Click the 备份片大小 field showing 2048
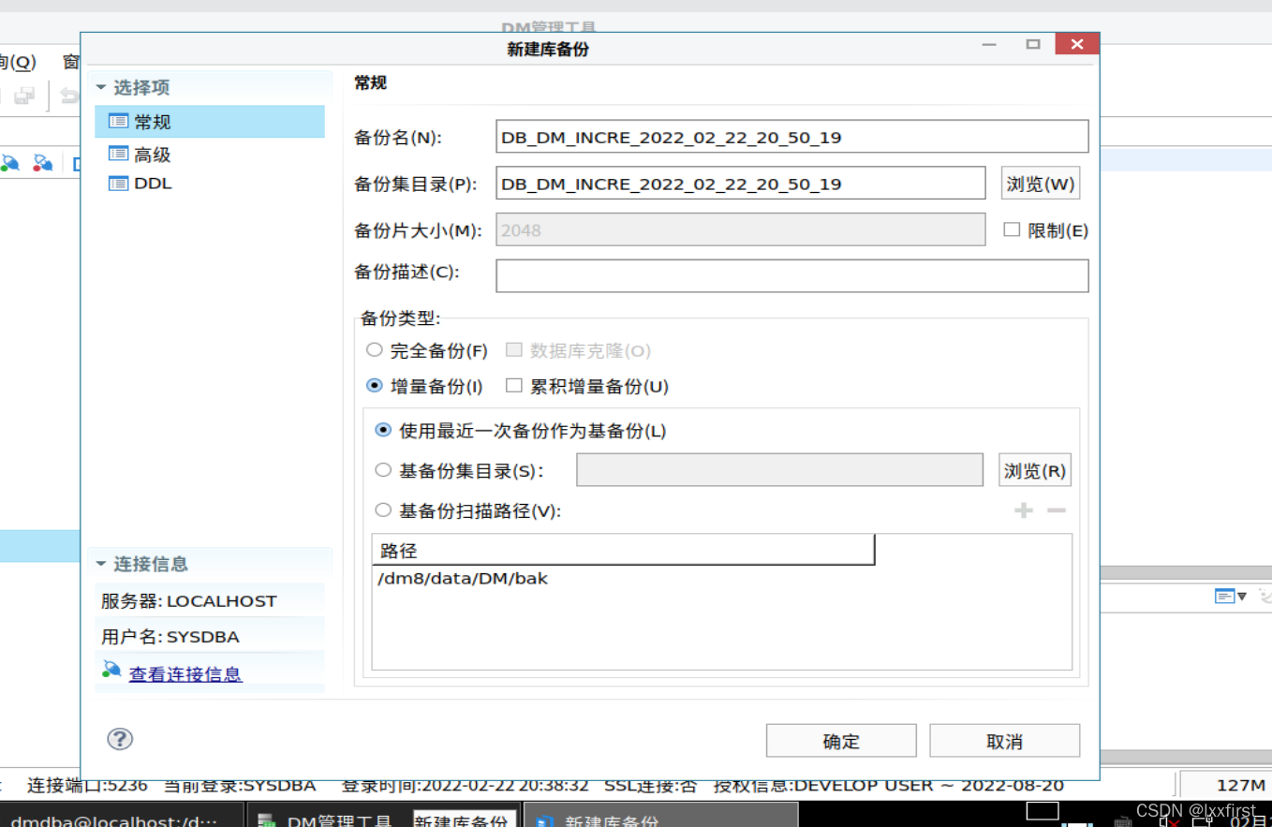 coord(741,229)
